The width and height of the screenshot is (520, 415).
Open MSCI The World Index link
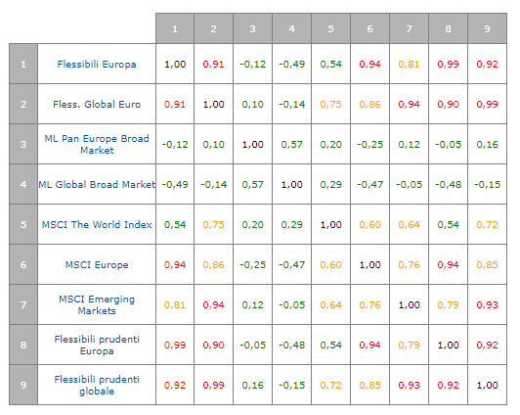click(97, 225)
